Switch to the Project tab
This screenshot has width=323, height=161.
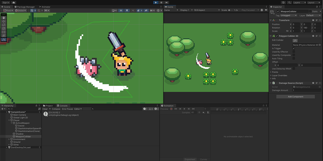pyautogui.click(x=49, y=106)
